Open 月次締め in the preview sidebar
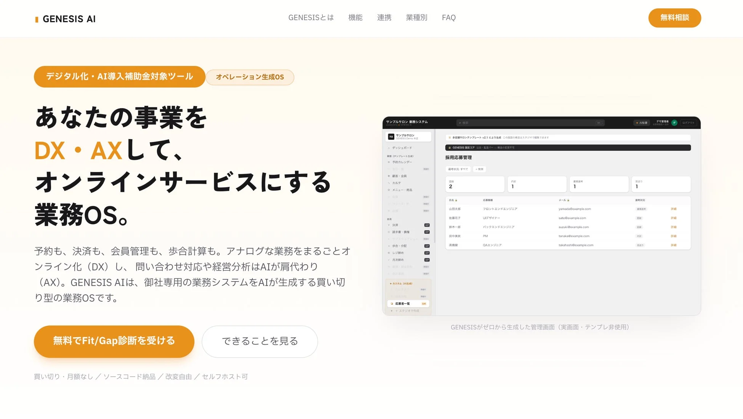Screen dimensions: 743x419 [408, 260]
